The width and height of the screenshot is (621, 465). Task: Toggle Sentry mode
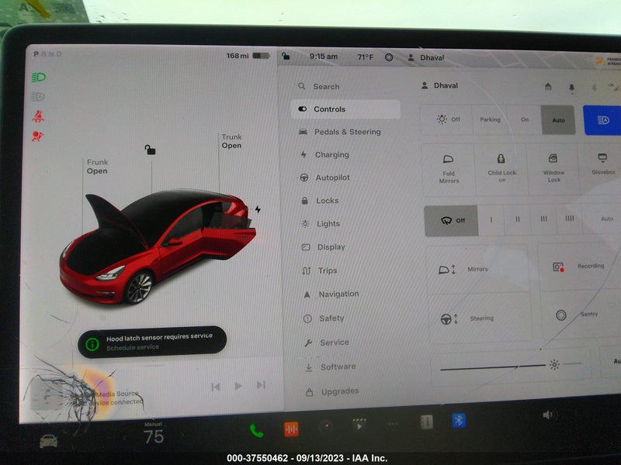[x=581, y=315]
